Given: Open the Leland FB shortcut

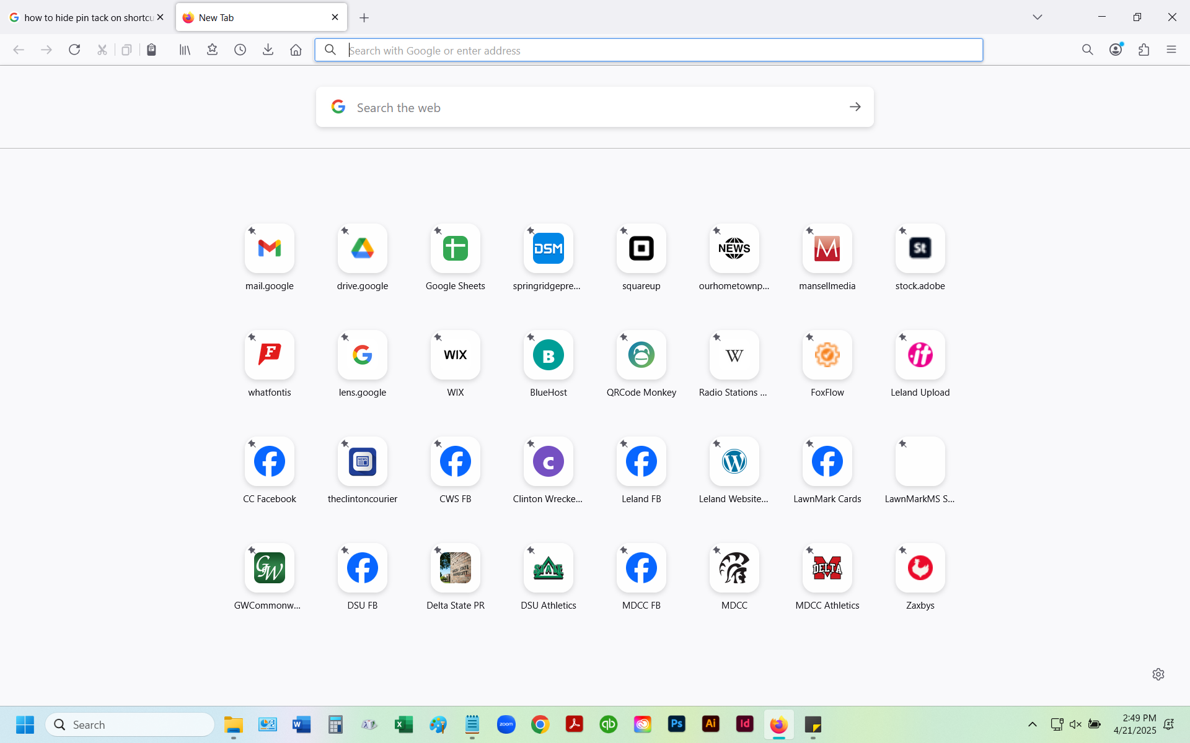Looking at the screenshot, I should click(641, 461).
